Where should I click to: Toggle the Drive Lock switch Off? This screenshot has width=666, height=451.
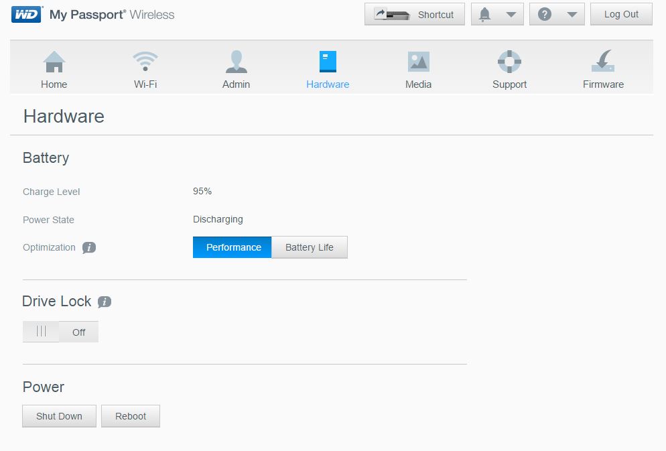(x=60, y=332)
